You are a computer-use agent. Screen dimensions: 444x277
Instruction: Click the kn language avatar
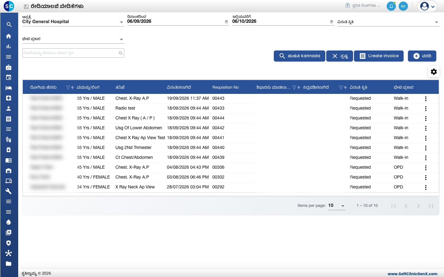pyautogui.click(x=403, y=6)
